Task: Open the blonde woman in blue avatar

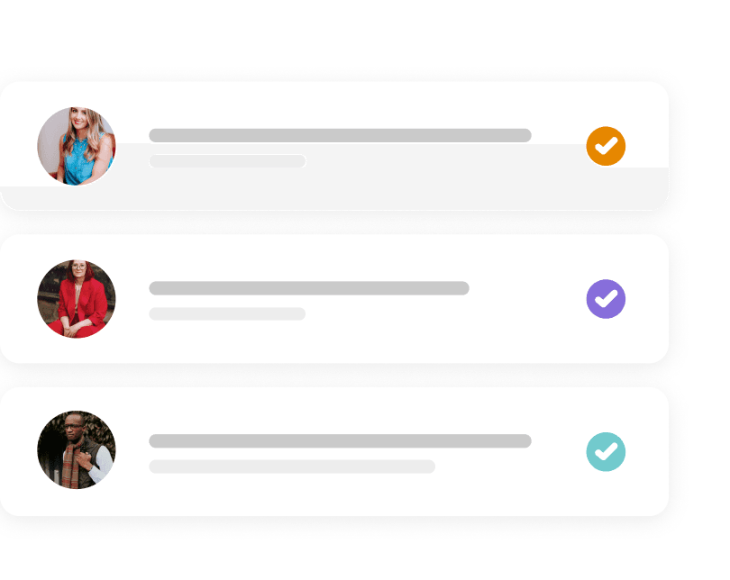Action: click(77, 146)
